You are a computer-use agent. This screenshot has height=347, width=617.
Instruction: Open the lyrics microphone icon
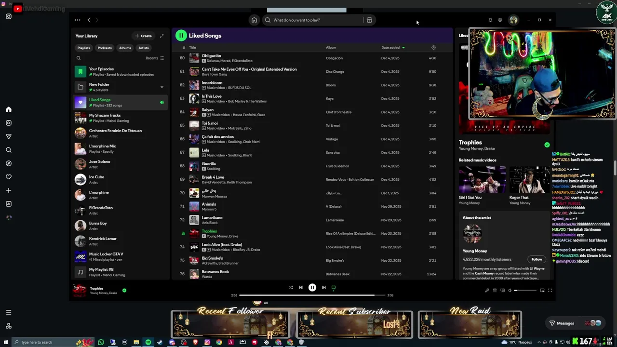(487, 291)
